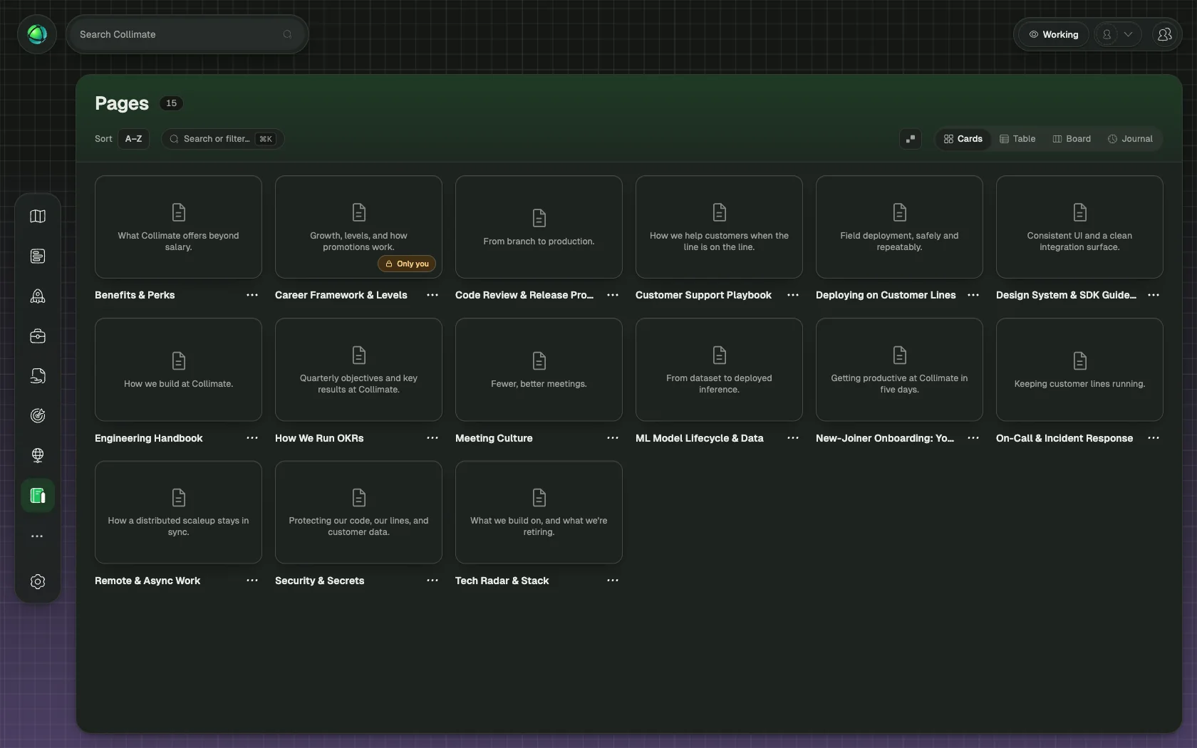Open the How We Run OKRs title

pos(319,438)
